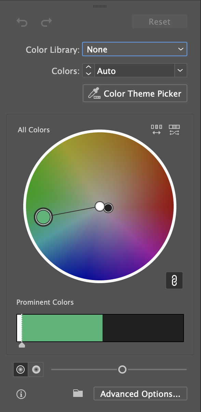Click the eyedropper icon on Color Theme Picker
This screenshot has width=201, height=412.
tap(94, 93)
